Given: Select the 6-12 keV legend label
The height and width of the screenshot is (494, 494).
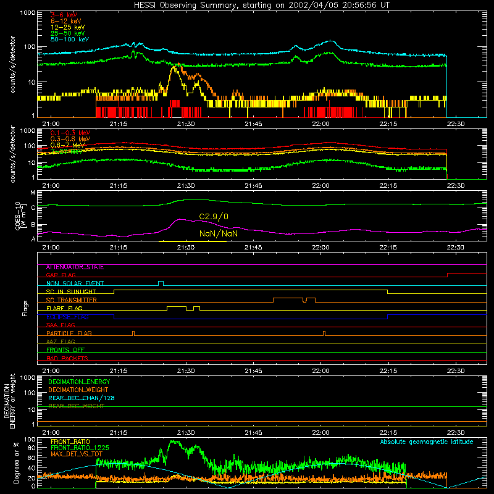Looking at the screenshot, I should tap(66, 21).
